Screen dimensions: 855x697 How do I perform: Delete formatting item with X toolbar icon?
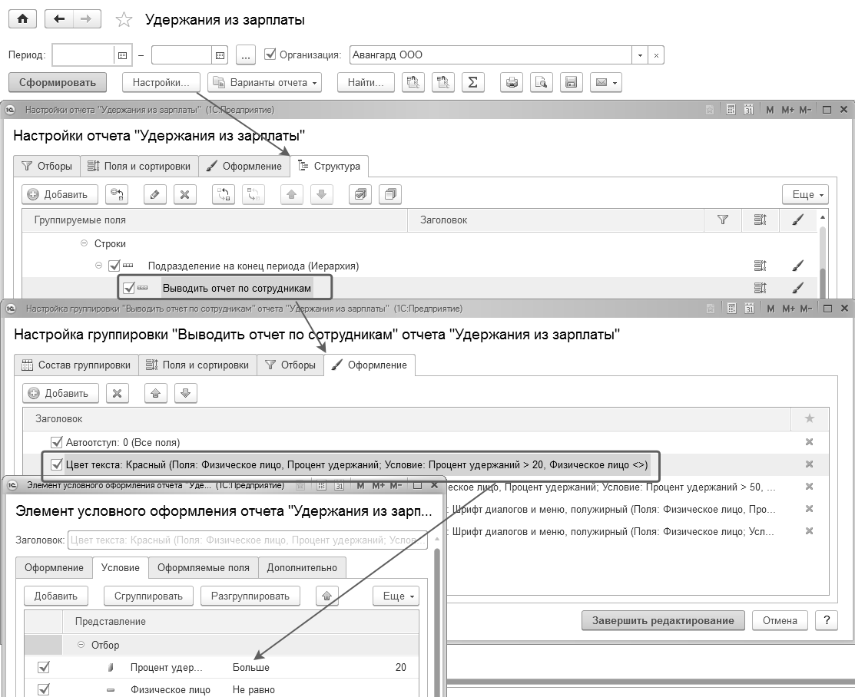coord(118,394)
